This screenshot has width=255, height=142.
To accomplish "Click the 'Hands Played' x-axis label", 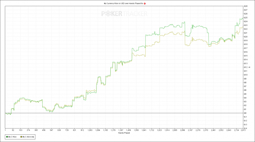I will click(x=124, y=133).
